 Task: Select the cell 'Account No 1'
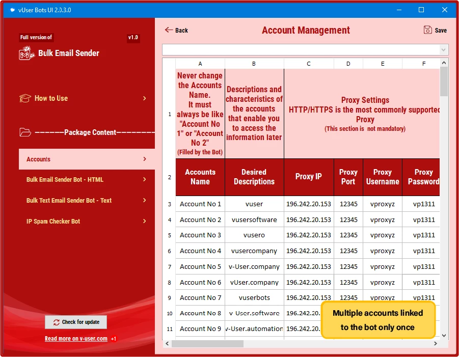200,204
